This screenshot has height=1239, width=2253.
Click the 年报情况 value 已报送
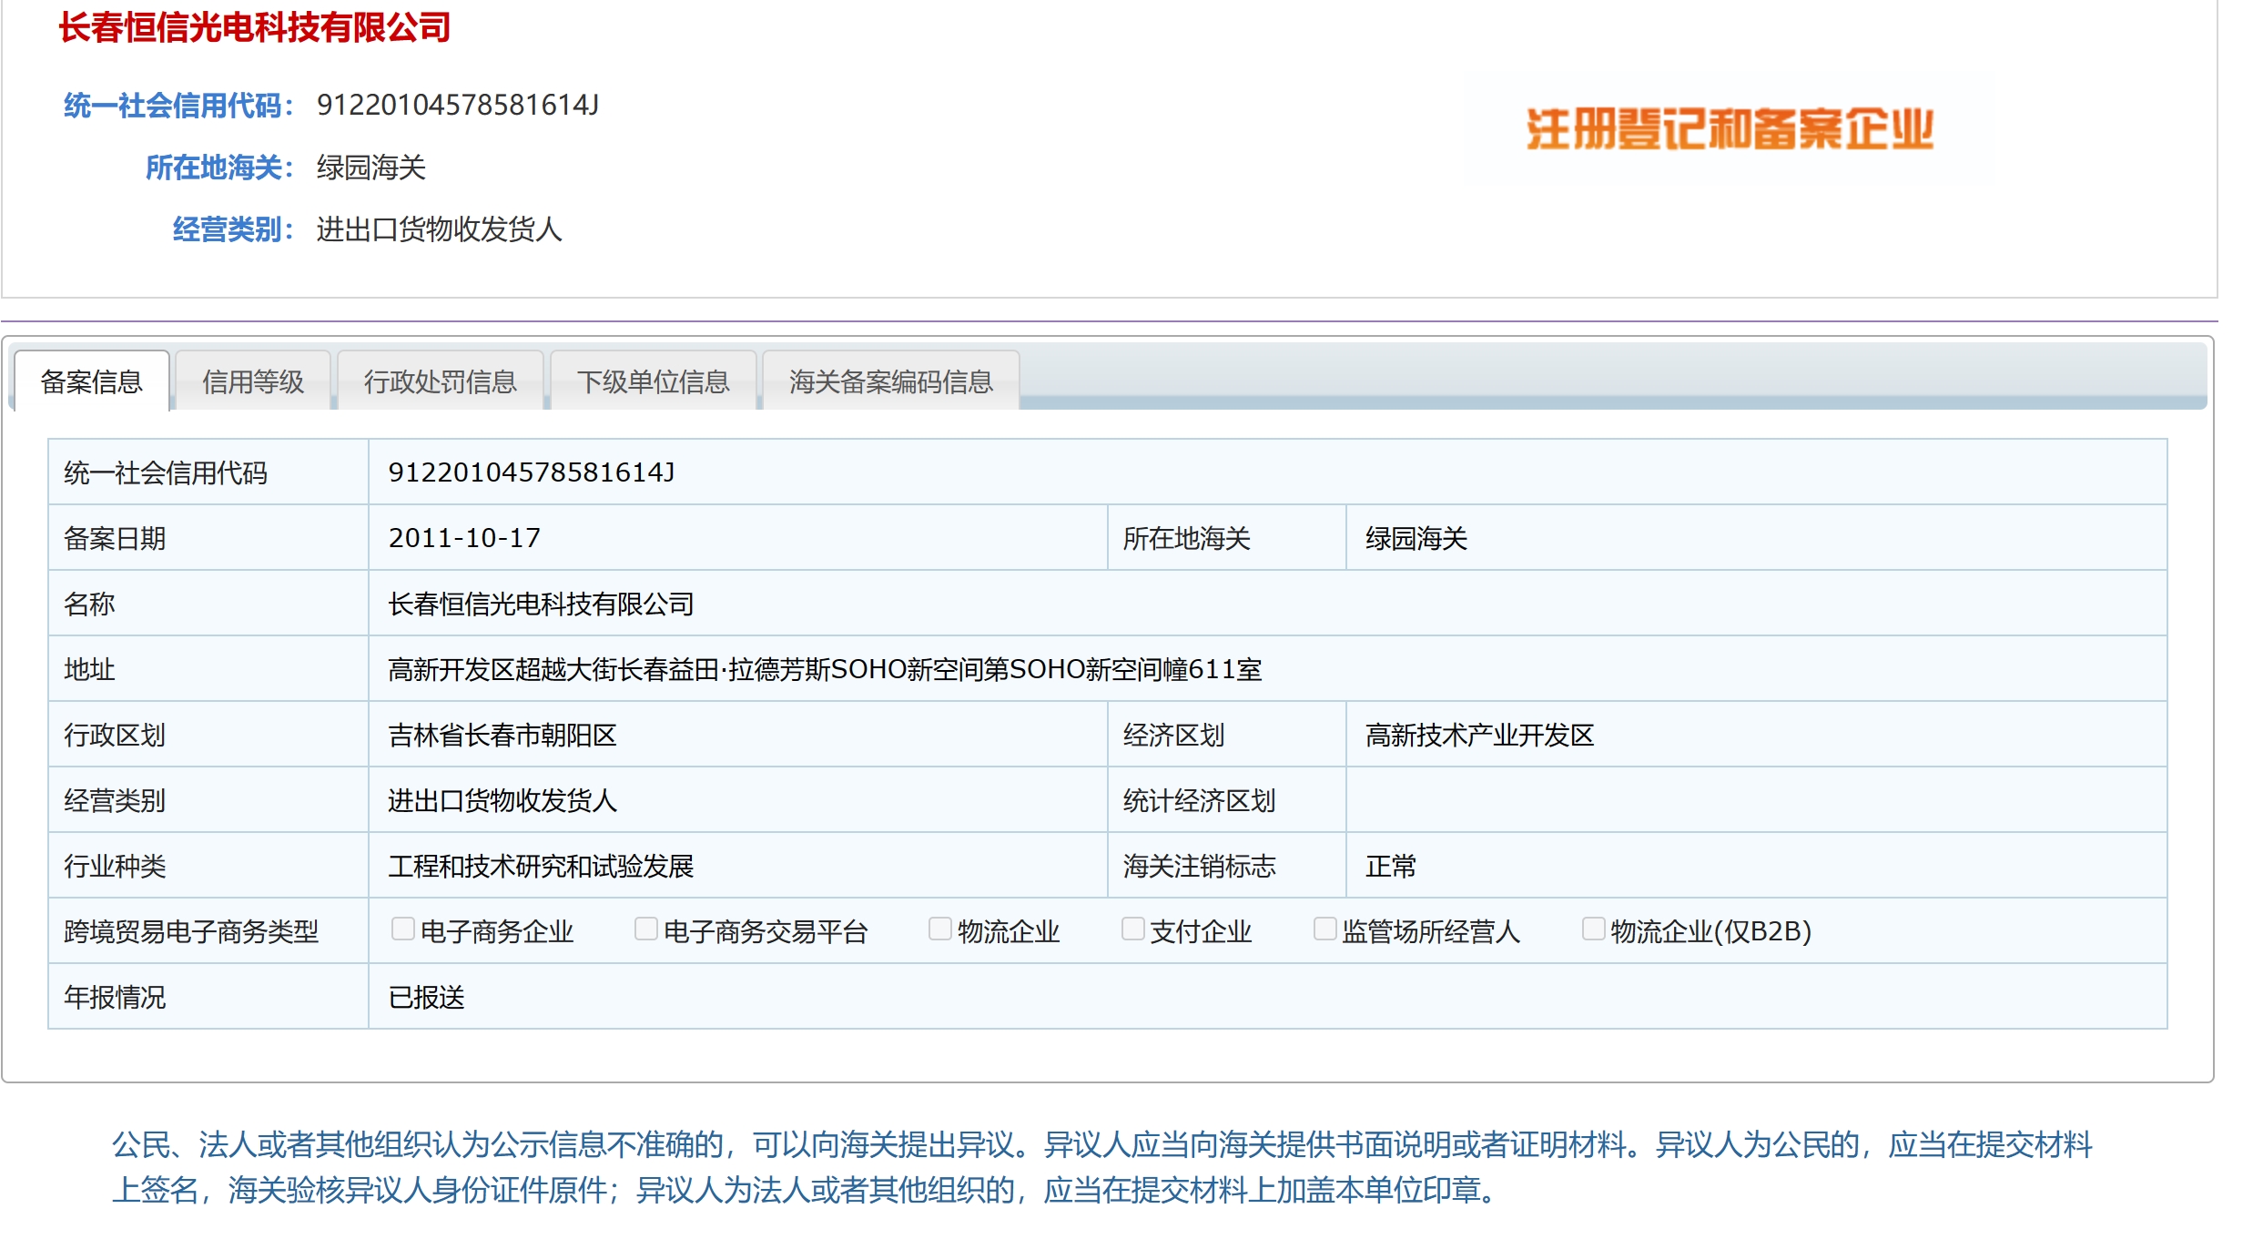(x=427, y=997)
